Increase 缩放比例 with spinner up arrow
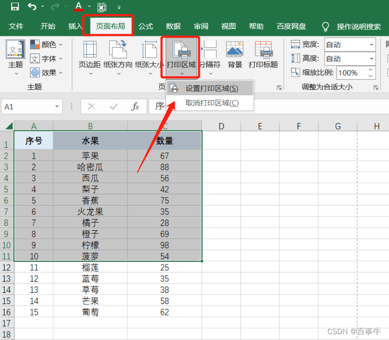 370,70
